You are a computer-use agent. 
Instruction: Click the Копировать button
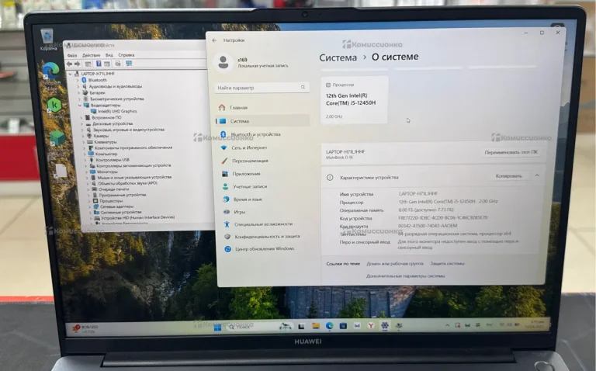(x=508, y=176)
